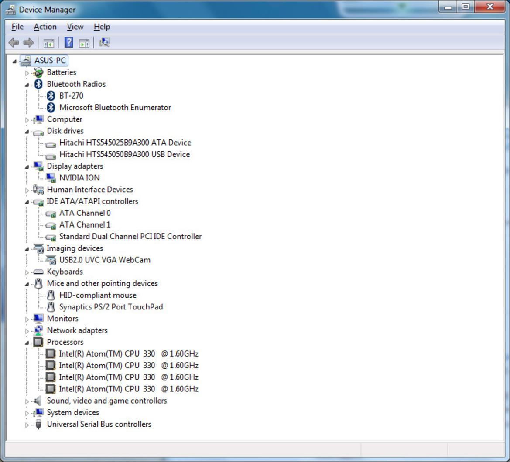The width and height of the screenshot is (510, 462).
Task: Click Show/Hide Console Tree toolbar icon
Action: [49, 43]
